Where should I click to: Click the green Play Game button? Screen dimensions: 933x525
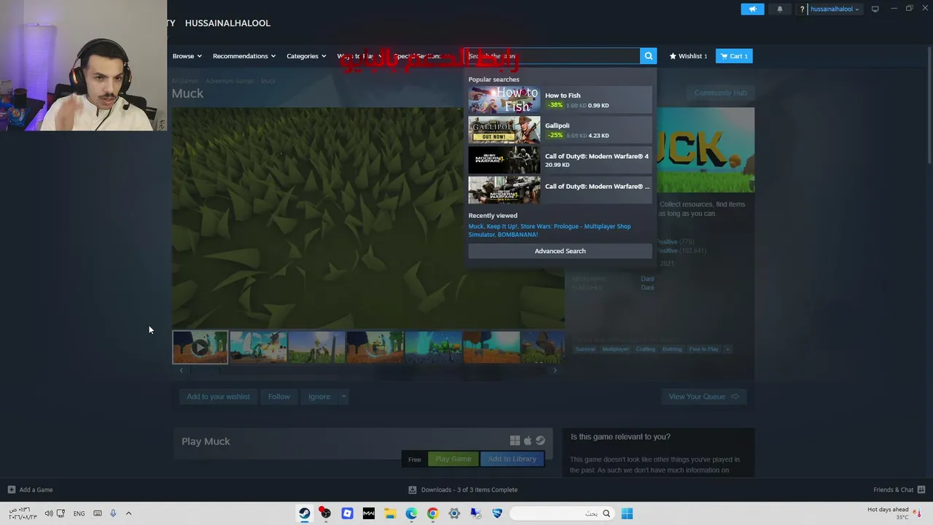(x=453, y=459)
